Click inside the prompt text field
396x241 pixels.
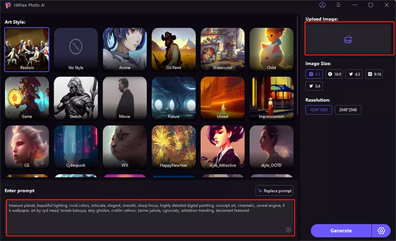(x=151, y=218)
